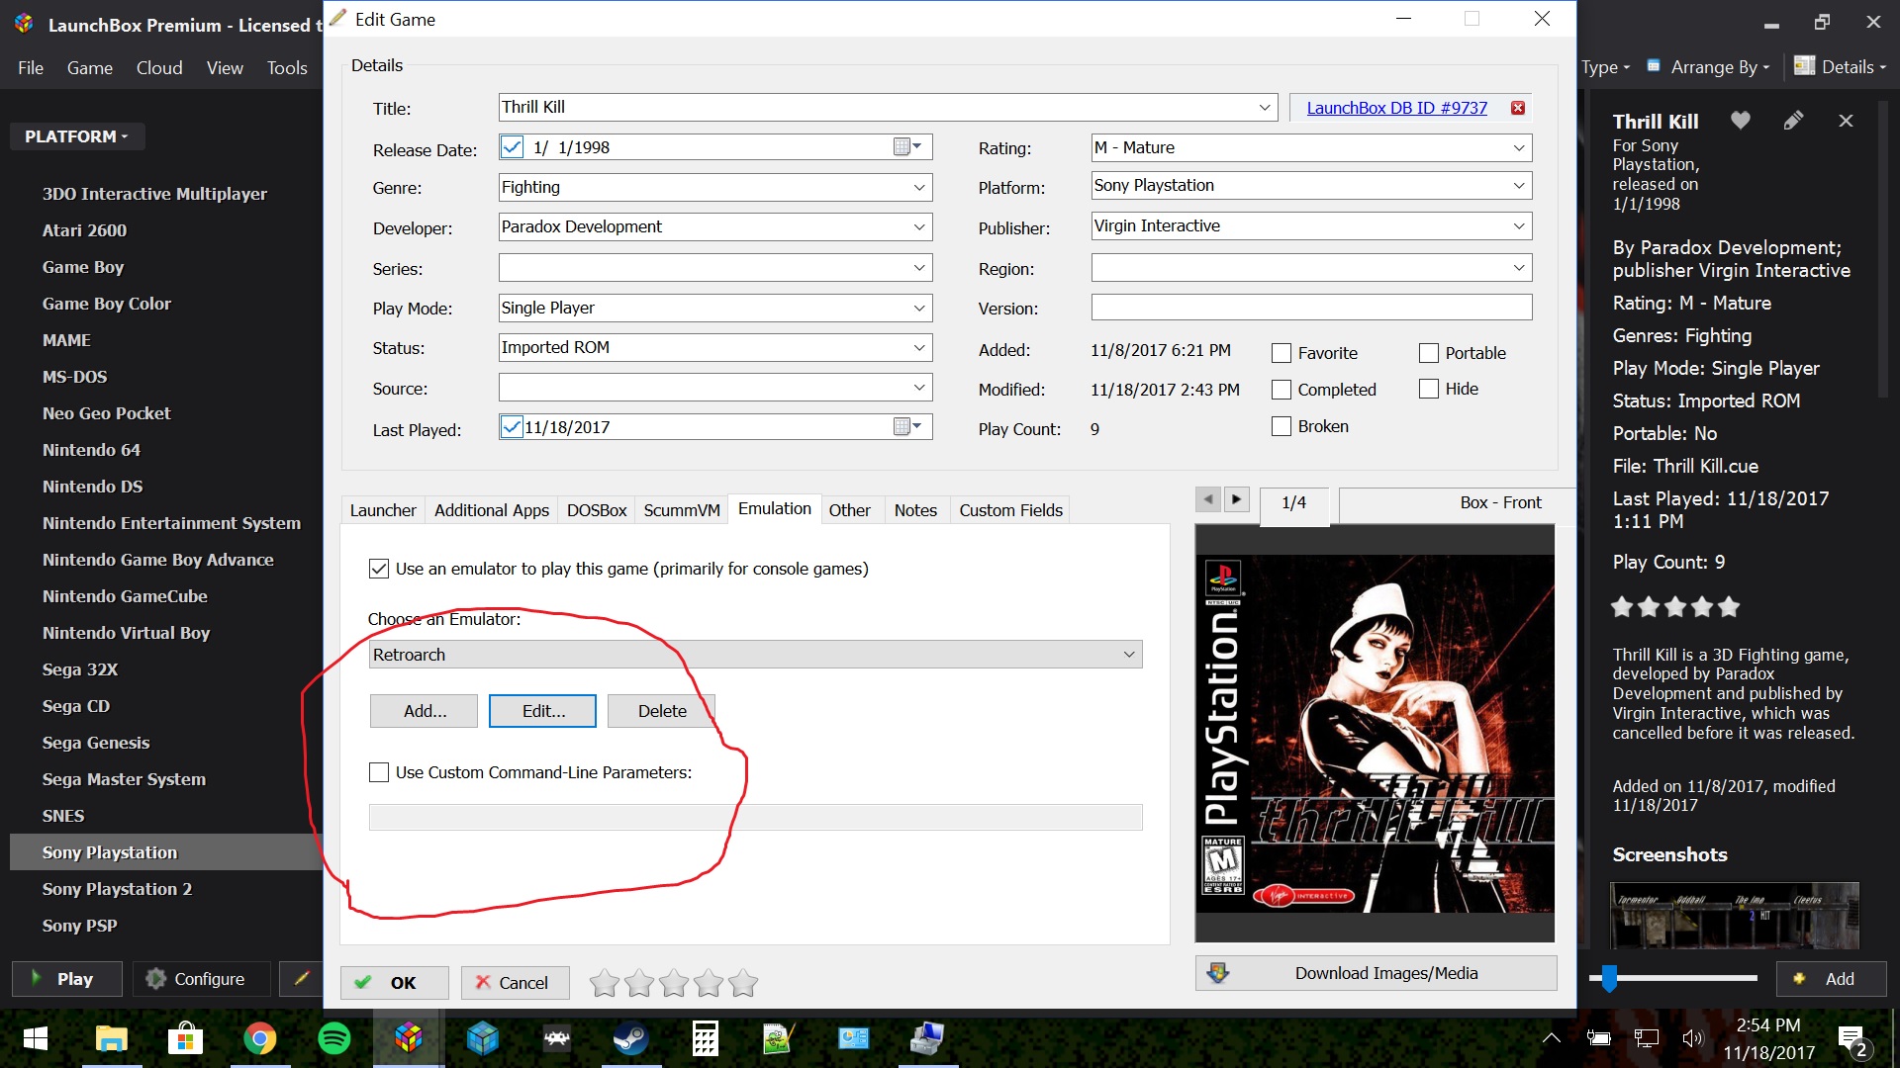Click Add... emulator button
This screenshot has width=1900, height=1068.
coord(424,711)
